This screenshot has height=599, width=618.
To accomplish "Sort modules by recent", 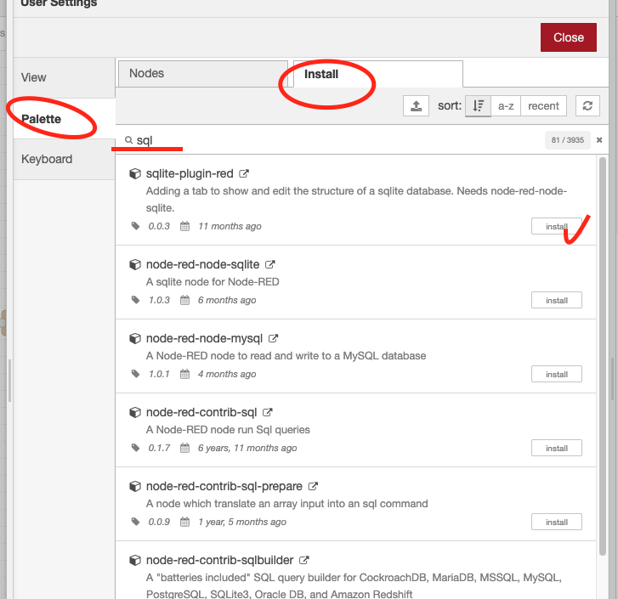I will (543, 106).
